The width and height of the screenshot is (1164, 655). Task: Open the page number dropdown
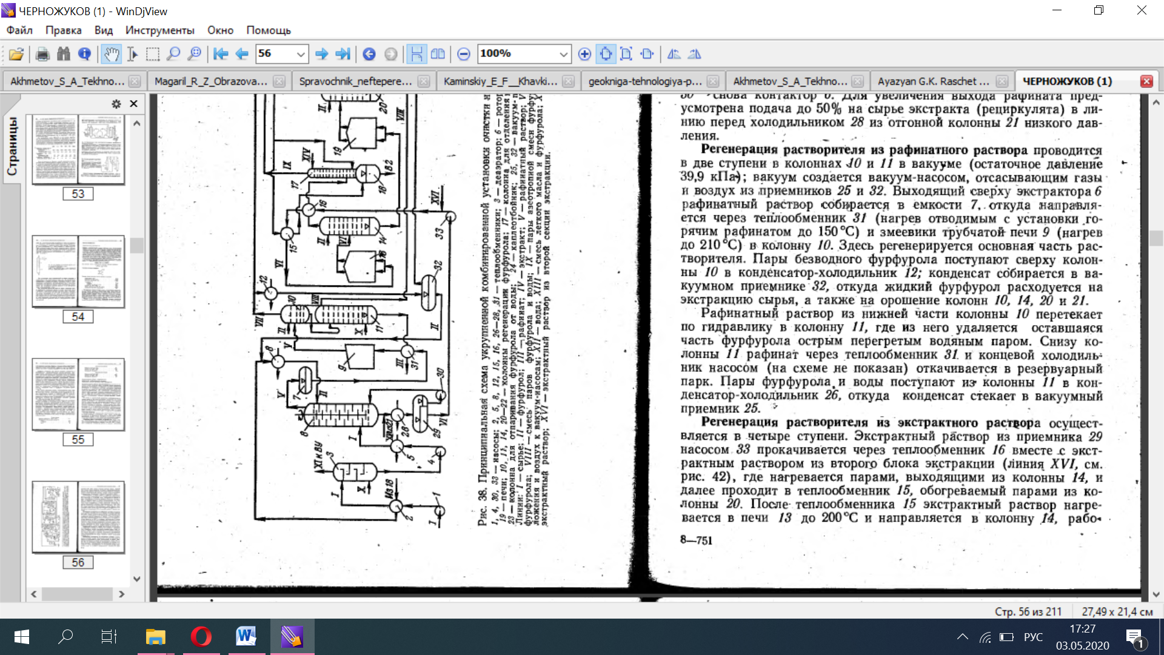tap(300, 54)
